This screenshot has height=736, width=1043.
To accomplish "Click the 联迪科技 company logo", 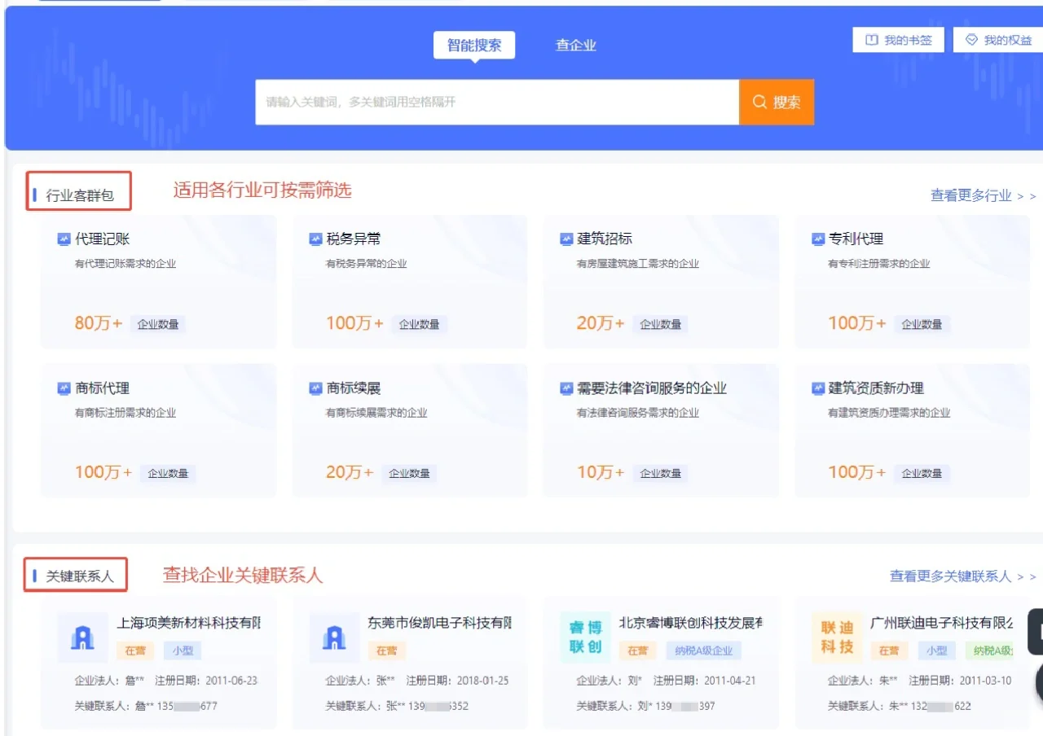I will point(836,637).
